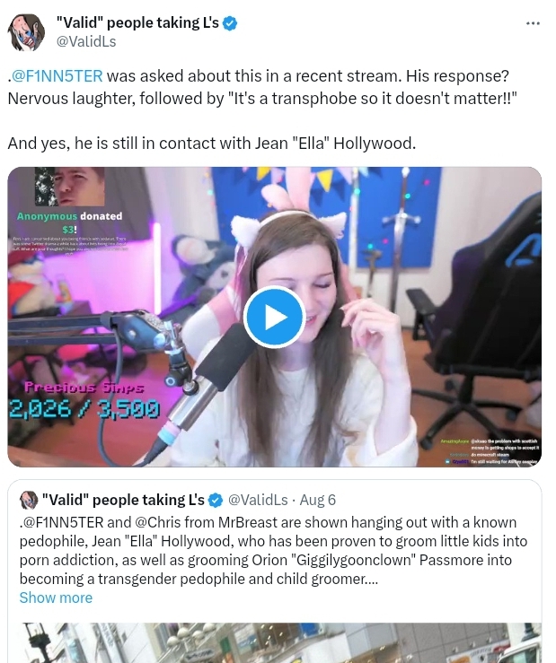Viewport: 556px width, 663px height.
Task: Open the three-dot more options menu
Action: (533, 23)
